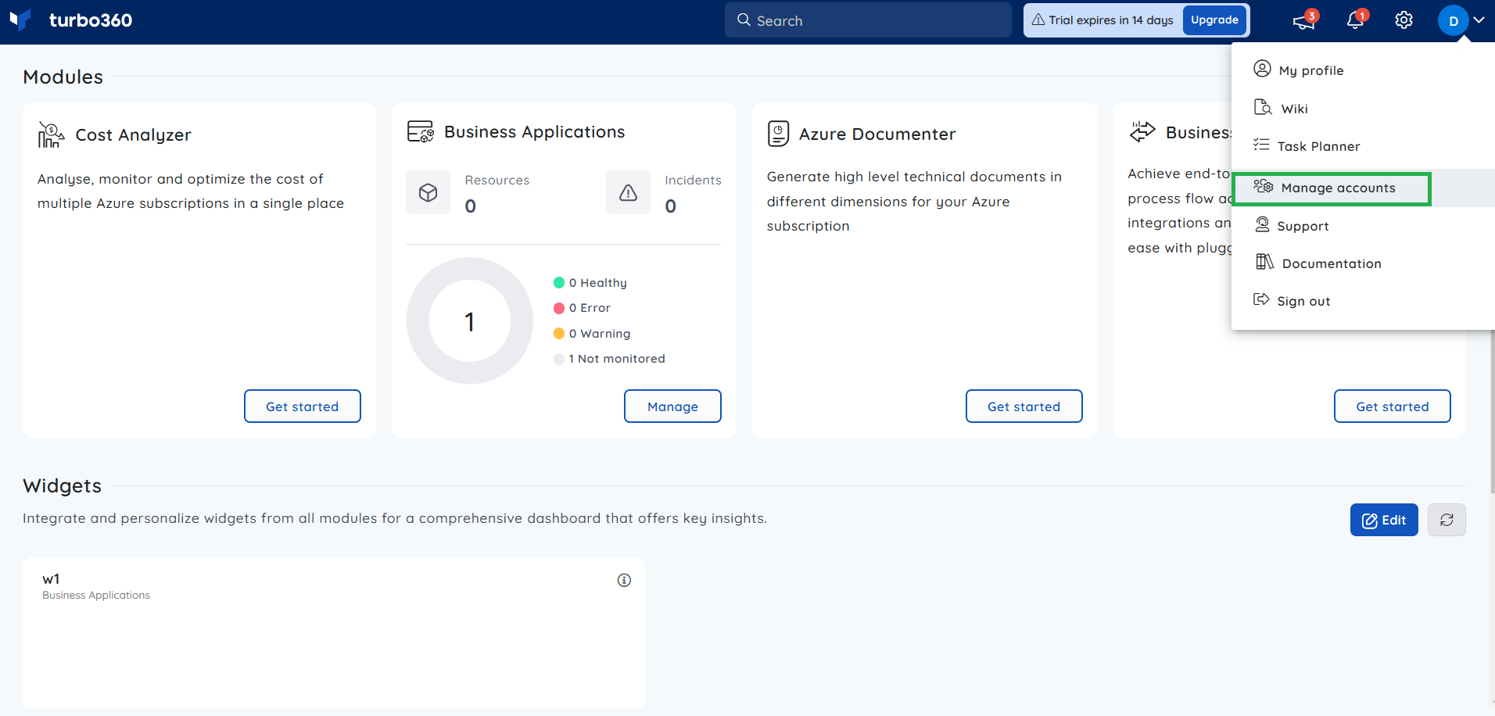Viewport: 1495px width, 716px height.
Task: Click the w1 widget info icon
Action: click(x=624, y=580)
